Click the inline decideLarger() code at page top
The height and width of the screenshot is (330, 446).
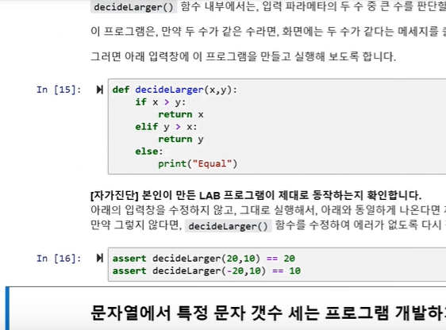point(133,7)
